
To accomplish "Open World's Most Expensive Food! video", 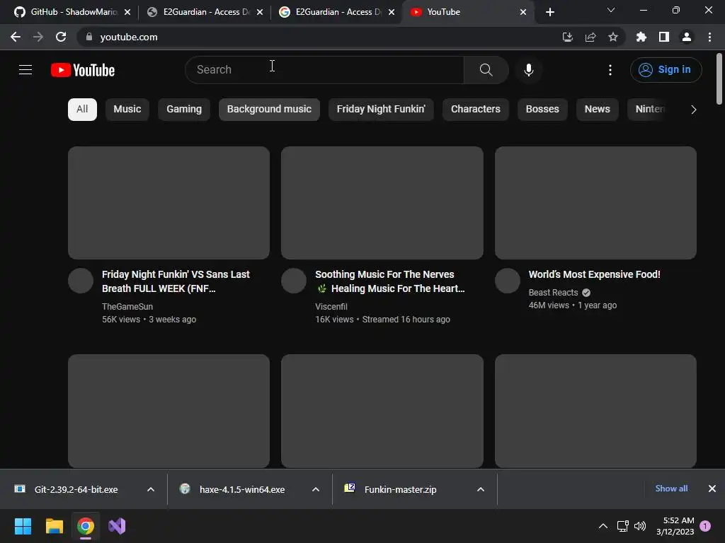I will [x=594, y=274].
